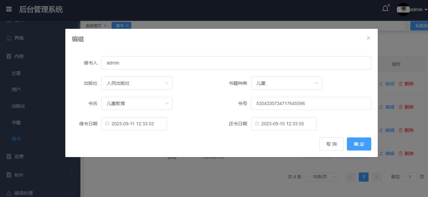The width and height of the screenshot is (428, 197).
Task: Open the 书籍种类 dropdown showing 儿童
Action: pyautogui.click(x=287, y=83)
